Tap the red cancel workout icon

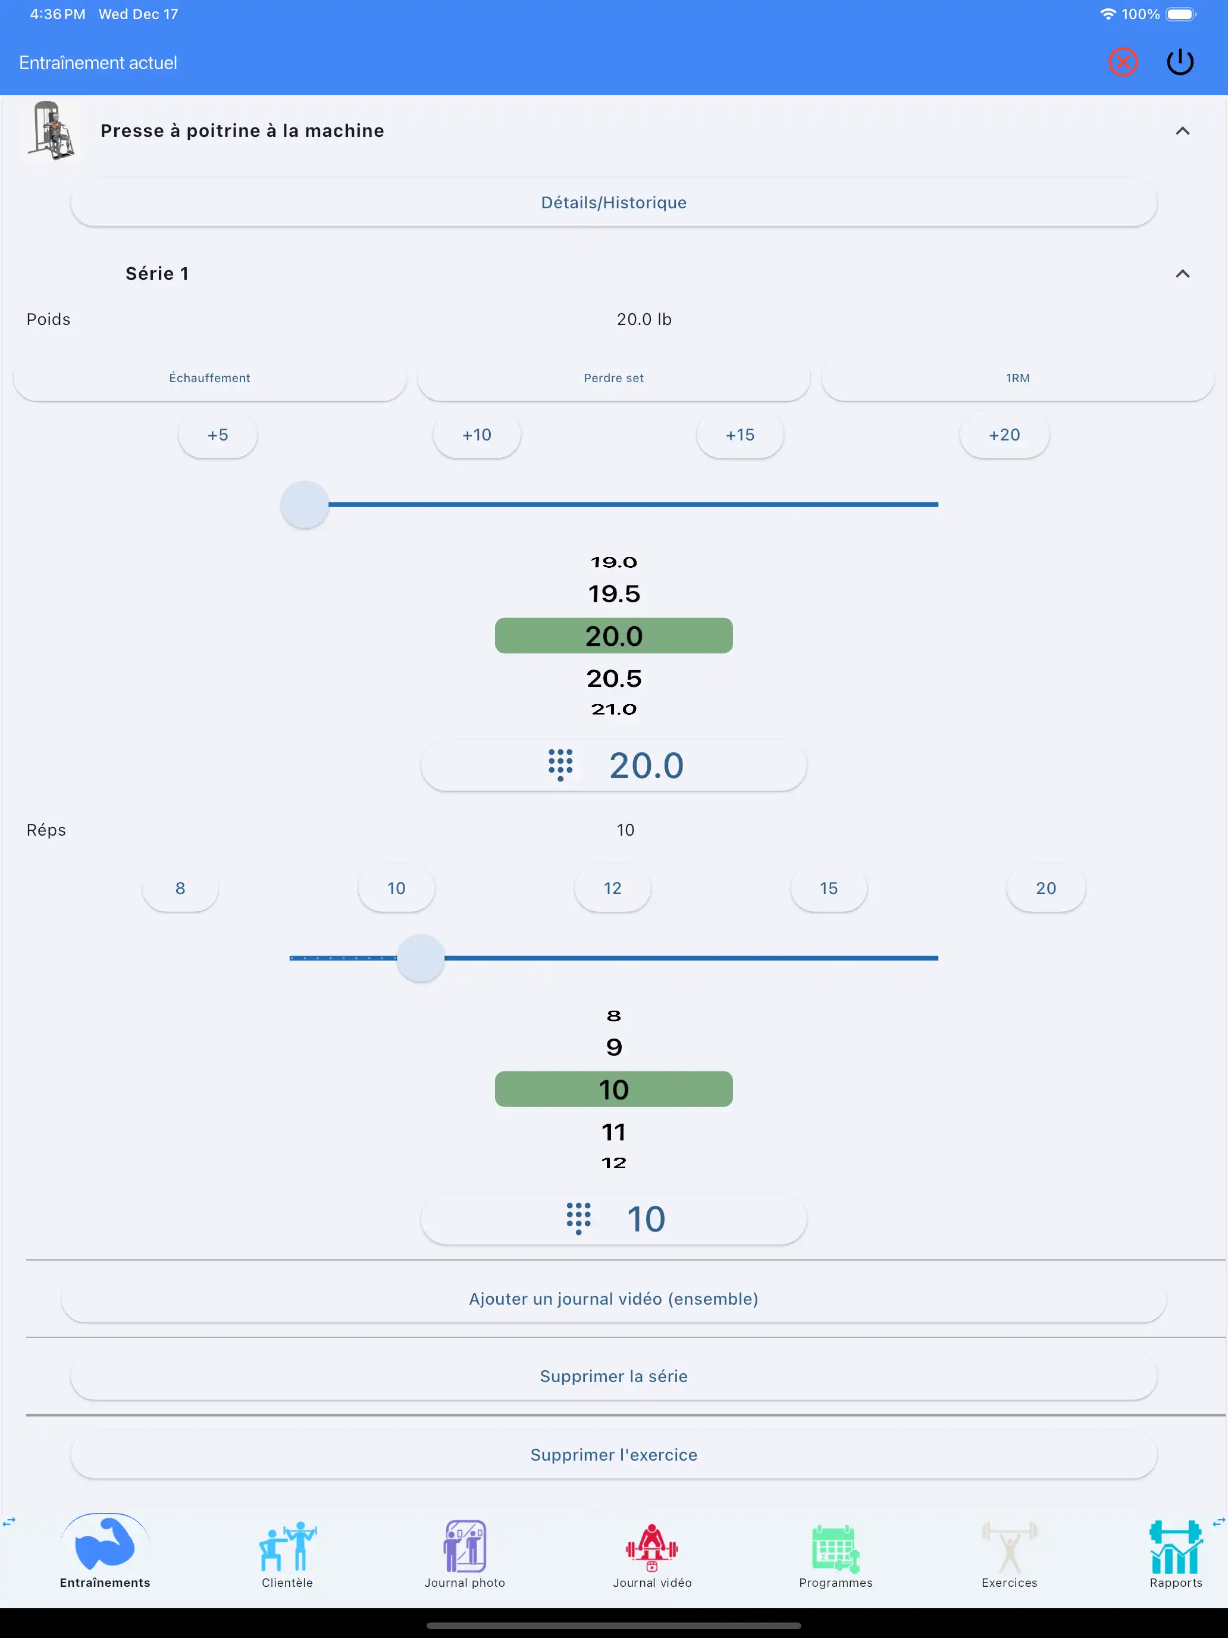[1122, 62]
